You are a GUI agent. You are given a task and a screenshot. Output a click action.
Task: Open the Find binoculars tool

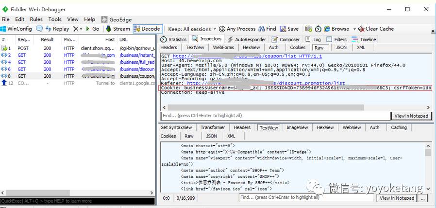(x=267, y=29)
